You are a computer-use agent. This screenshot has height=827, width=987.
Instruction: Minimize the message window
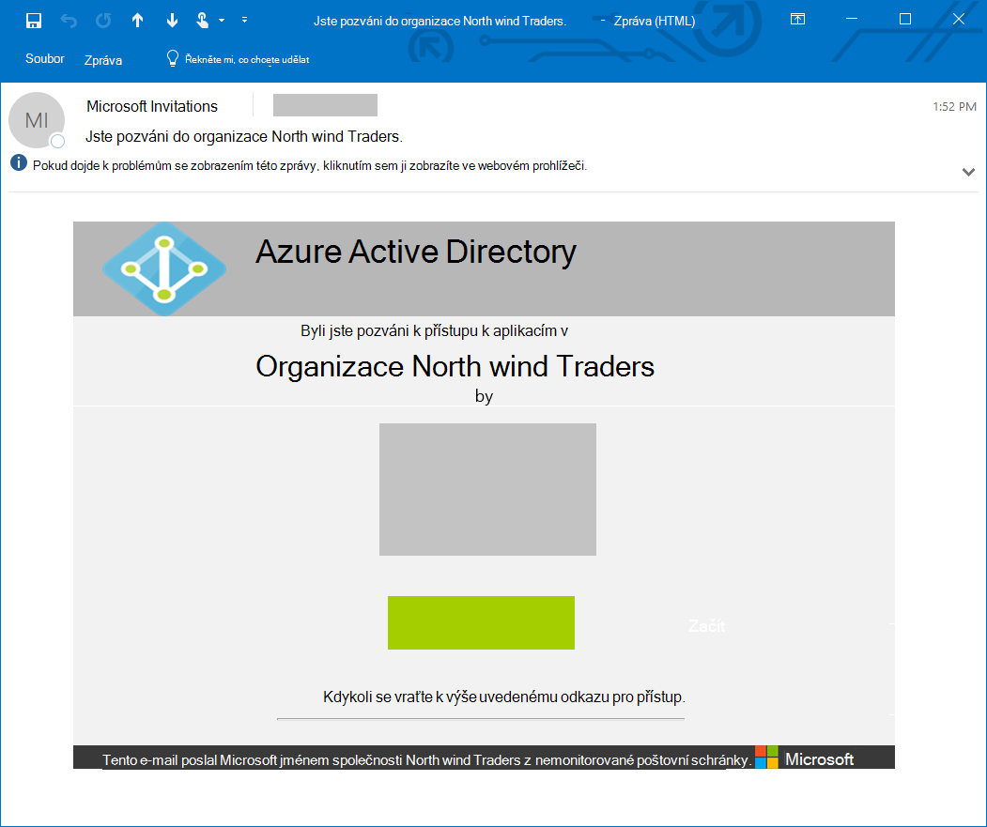pyautogui.click(x=852, y=19)
